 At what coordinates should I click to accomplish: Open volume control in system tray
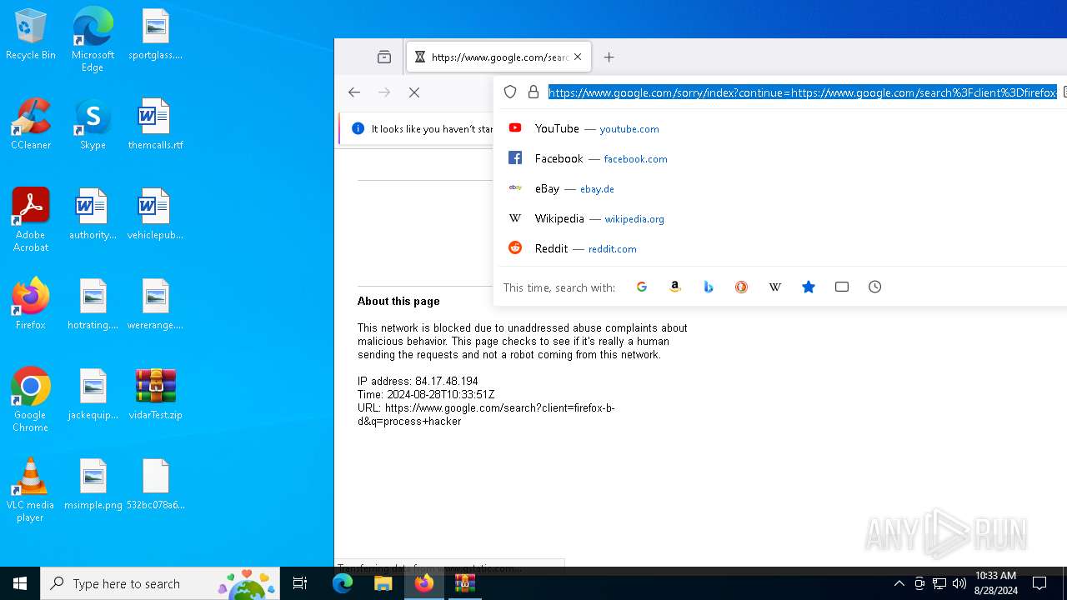point(959,583)
